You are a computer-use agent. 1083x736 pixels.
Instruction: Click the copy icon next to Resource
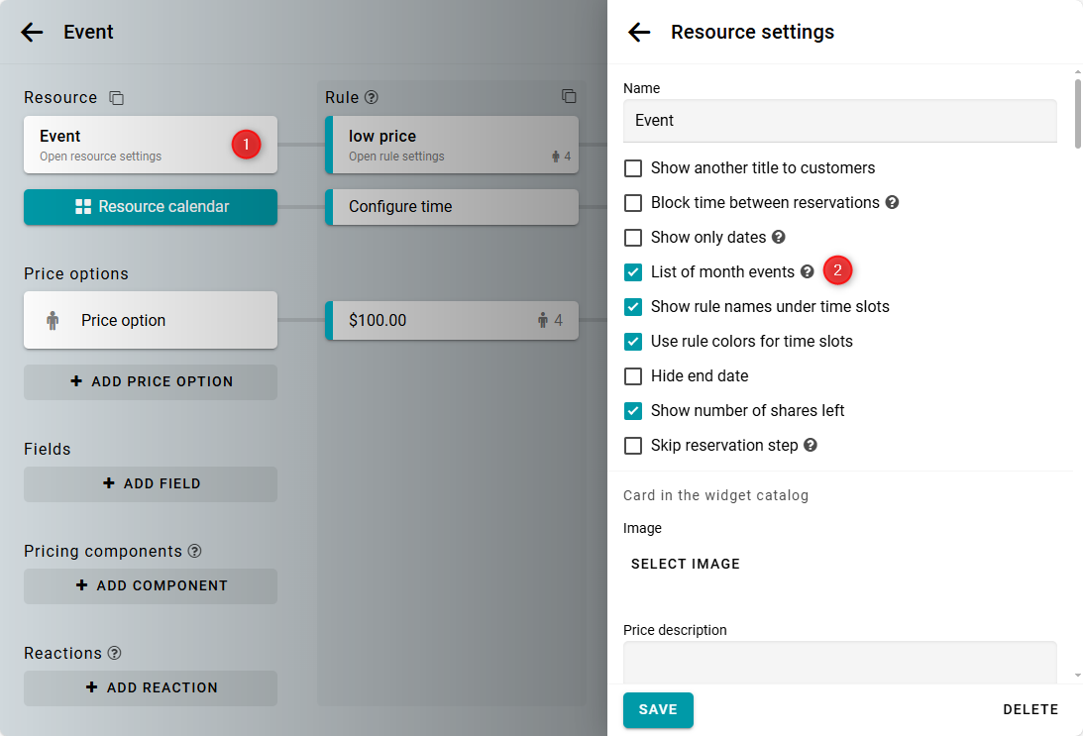117,98
